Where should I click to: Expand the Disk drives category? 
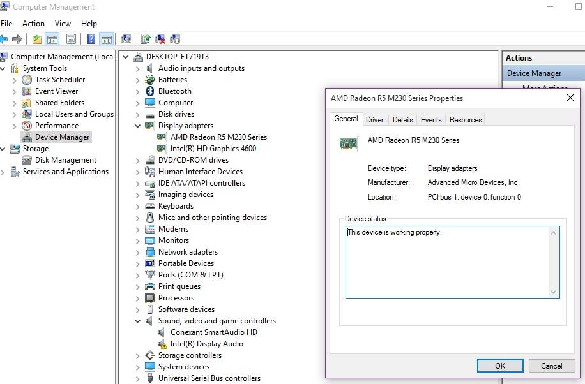pos(138,114)
